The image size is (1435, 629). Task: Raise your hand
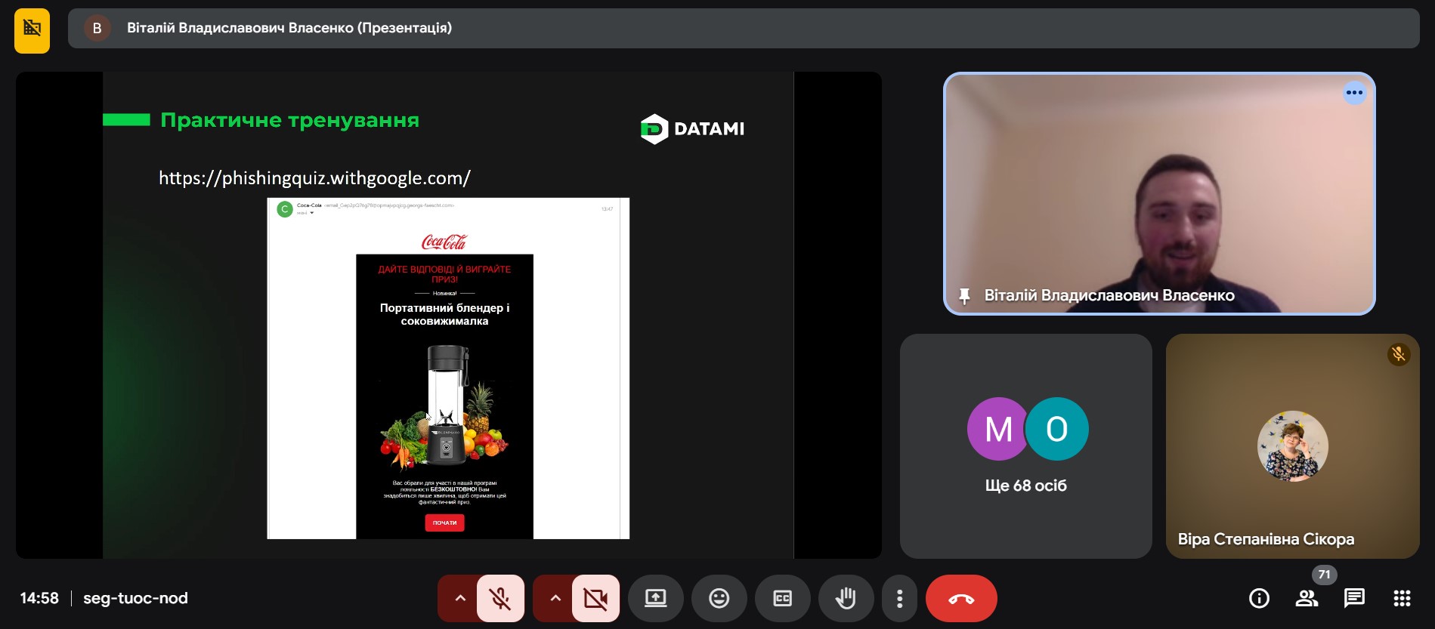point(846,598)
